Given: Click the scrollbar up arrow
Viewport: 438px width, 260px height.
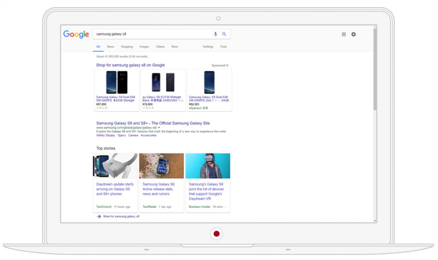Looking at the screenshot, I should 375,27.
